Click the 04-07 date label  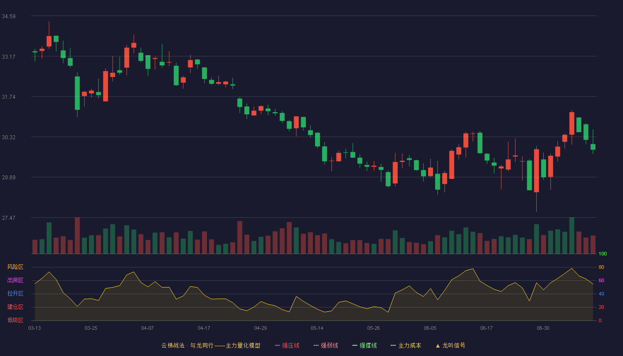pyautogui.click(x=147, y=328)
